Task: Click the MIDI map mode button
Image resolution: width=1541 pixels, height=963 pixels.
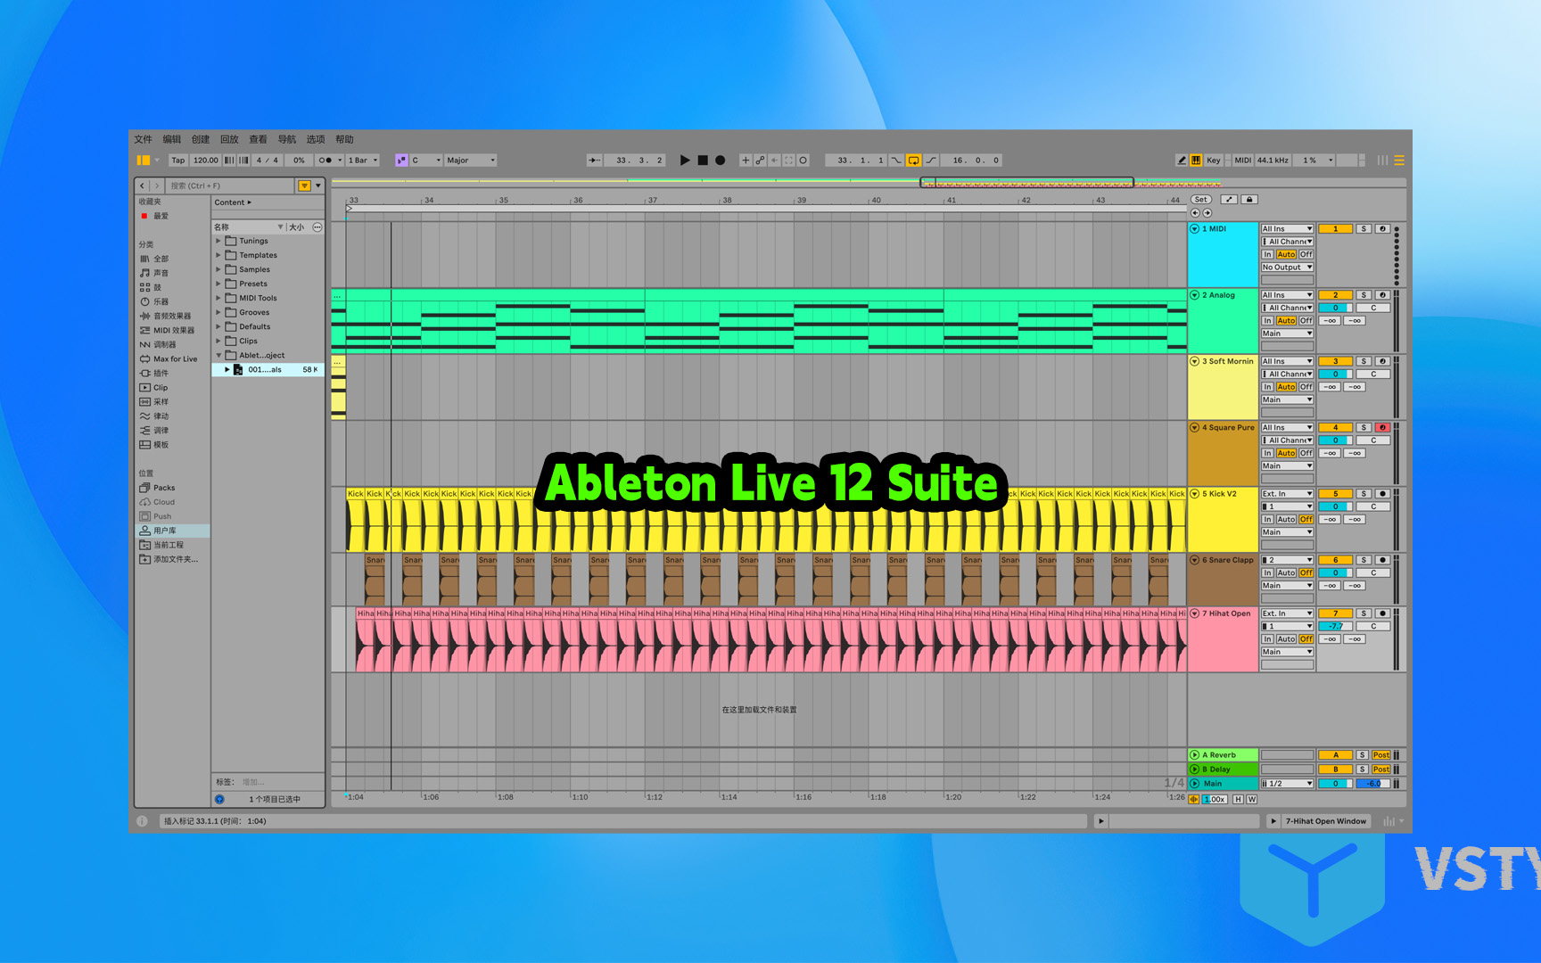Action: [1242, 160]
